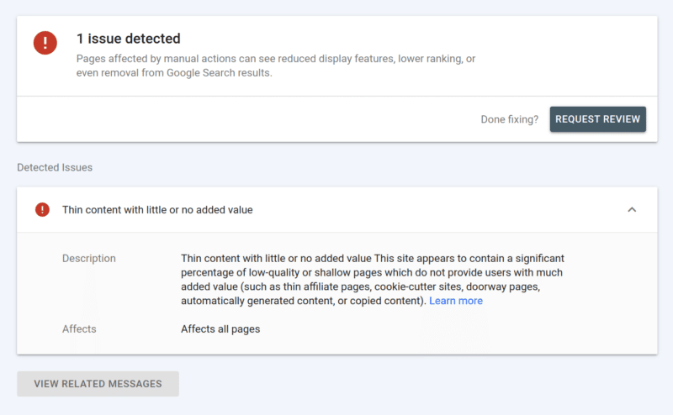
Task: Select the Thin content issue title
Action: (157, 209)
